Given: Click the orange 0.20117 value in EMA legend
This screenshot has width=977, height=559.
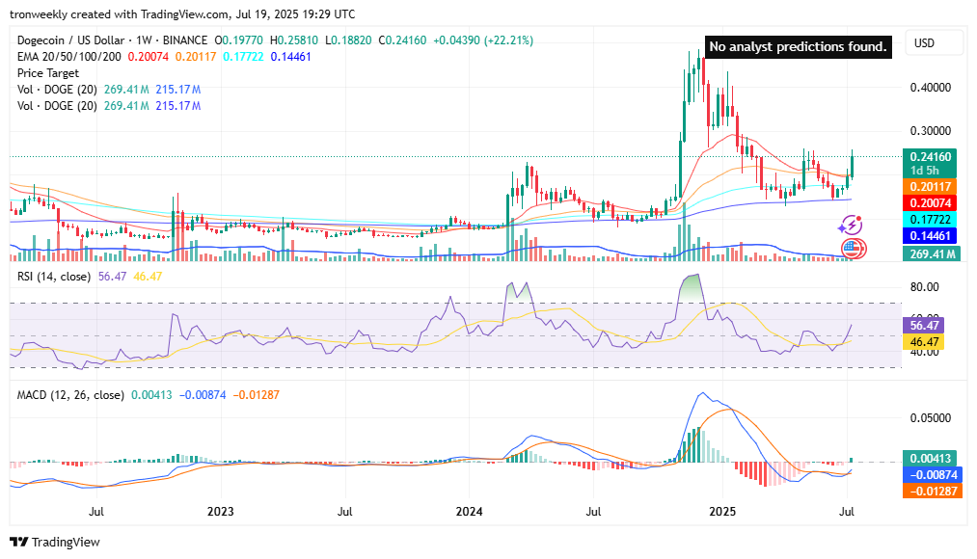Looking at the screenshot, I should tap(196, 57).
